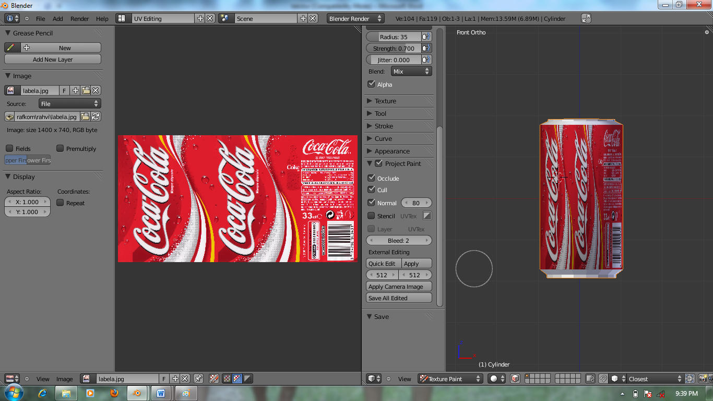The image size is (713, 401).
Task: Enable the Fields checkbox
Action: (9, 148)
